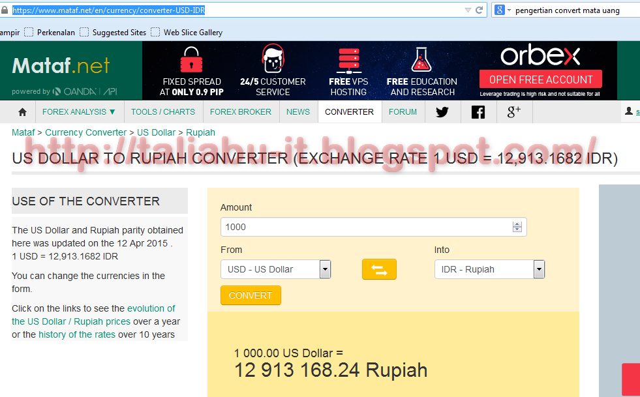Click the Amount input field
This screenshot has width=640, height=397.
pyautogui.click(x=373, y=227)
